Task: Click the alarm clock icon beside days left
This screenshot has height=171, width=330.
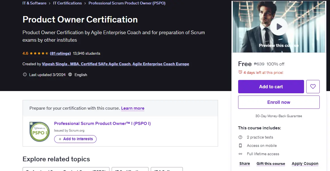Action: pyautogui.click(x=240, y=72)
